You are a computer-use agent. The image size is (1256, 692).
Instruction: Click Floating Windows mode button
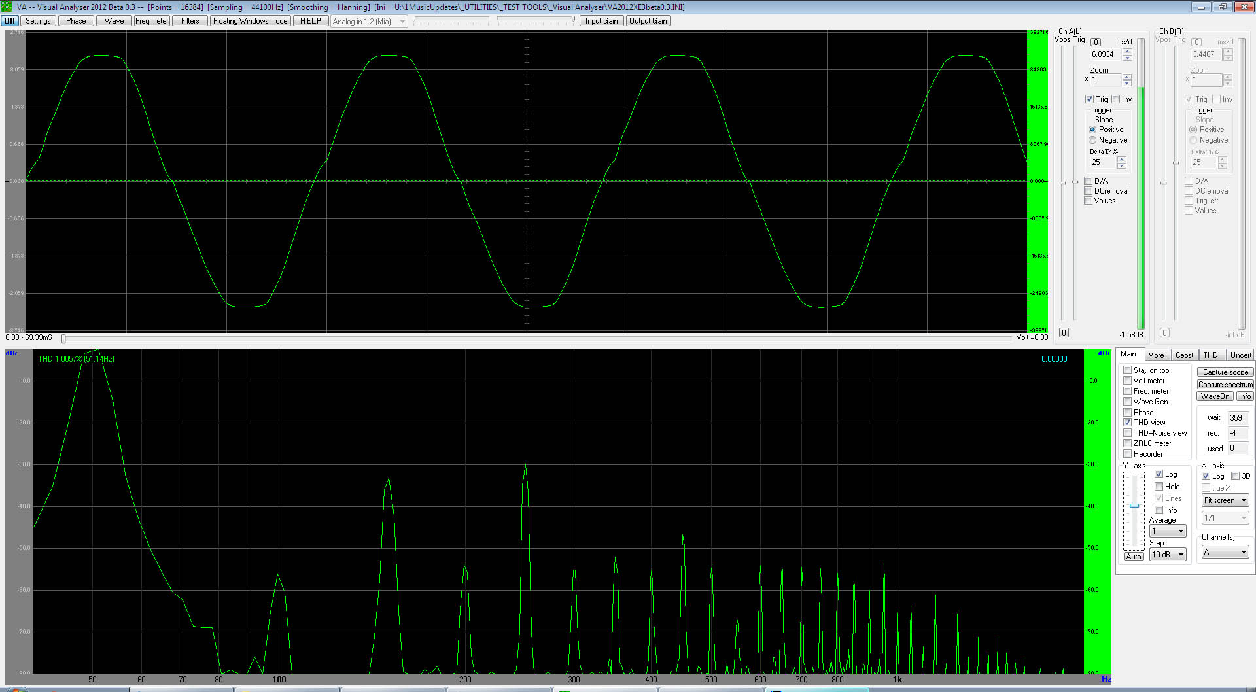[250, 21]
